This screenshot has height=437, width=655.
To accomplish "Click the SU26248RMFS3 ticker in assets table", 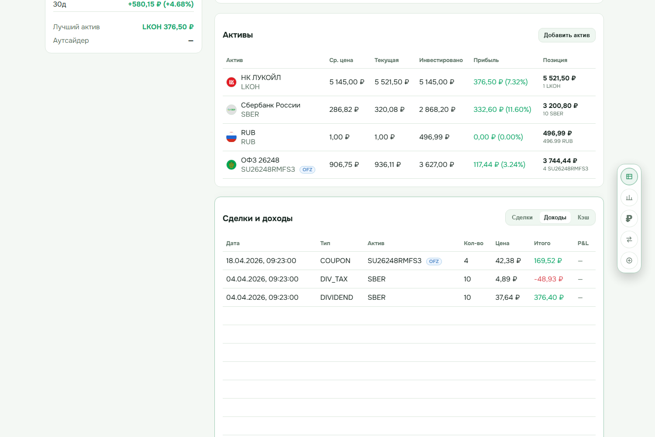I will tap(268, 169).
